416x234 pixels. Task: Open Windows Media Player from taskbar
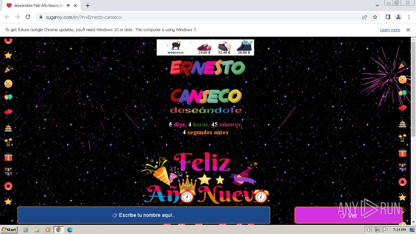[48, 230]
